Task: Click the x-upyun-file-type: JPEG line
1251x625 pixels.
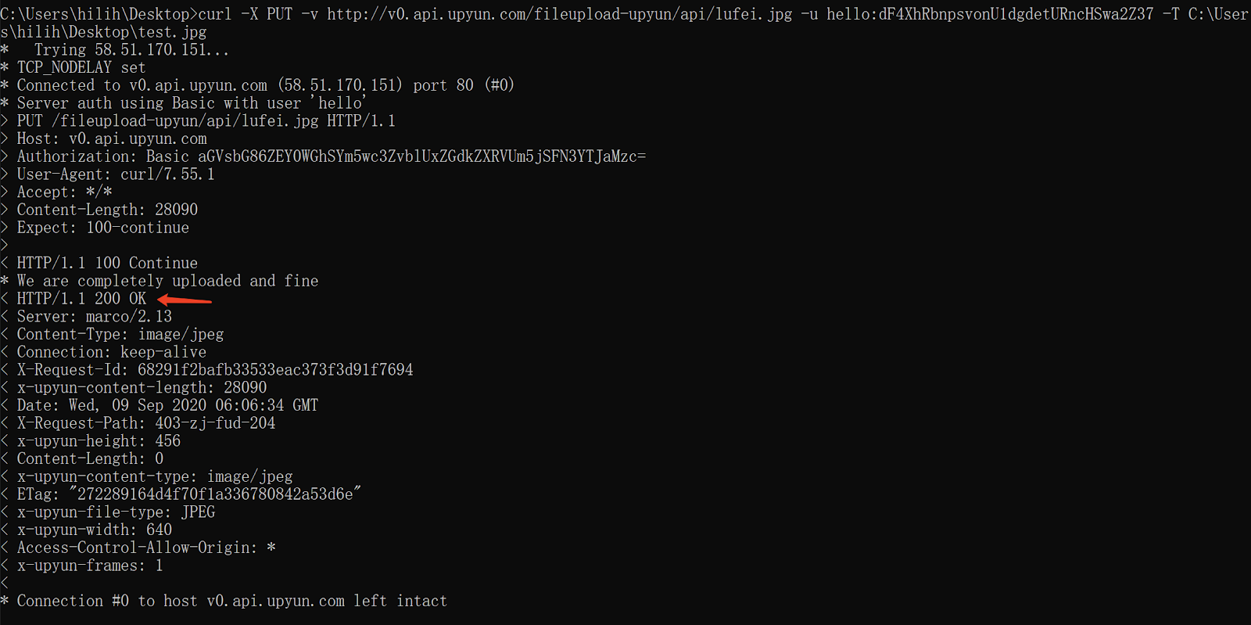Action: 108,512
